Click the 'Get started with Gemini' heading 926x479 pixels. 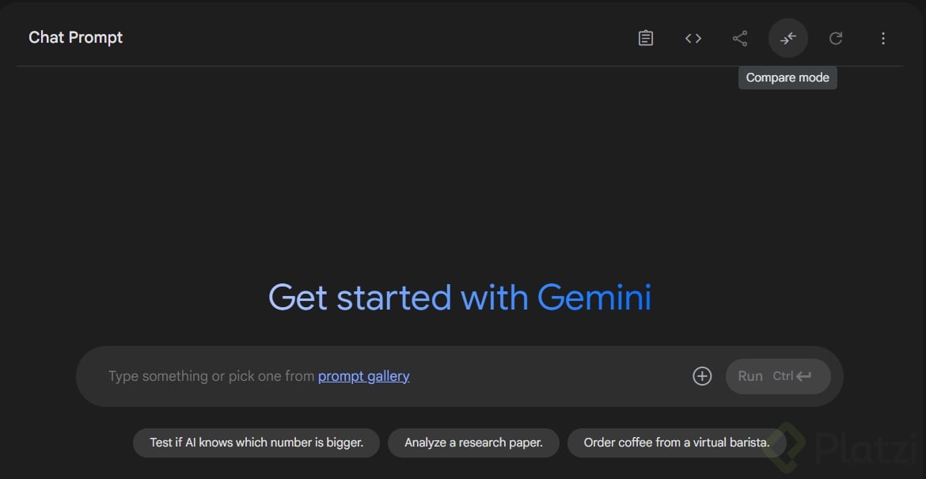pos(460,298)
